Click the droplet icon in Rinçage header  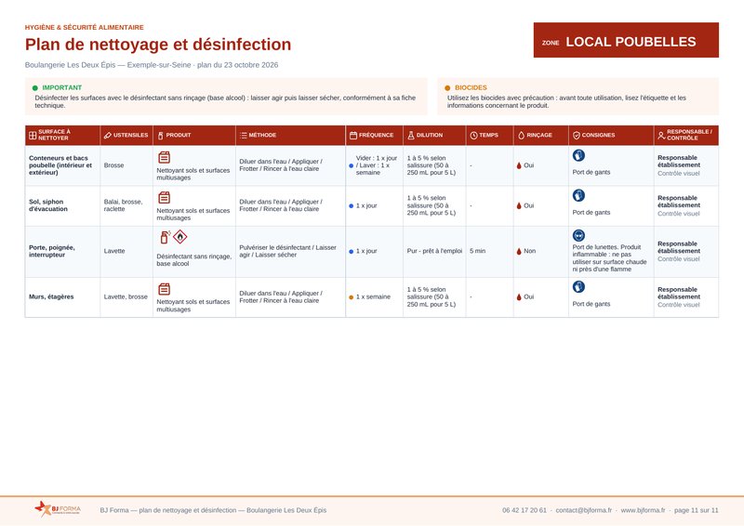pyautogui.click(x=521, y=135)
